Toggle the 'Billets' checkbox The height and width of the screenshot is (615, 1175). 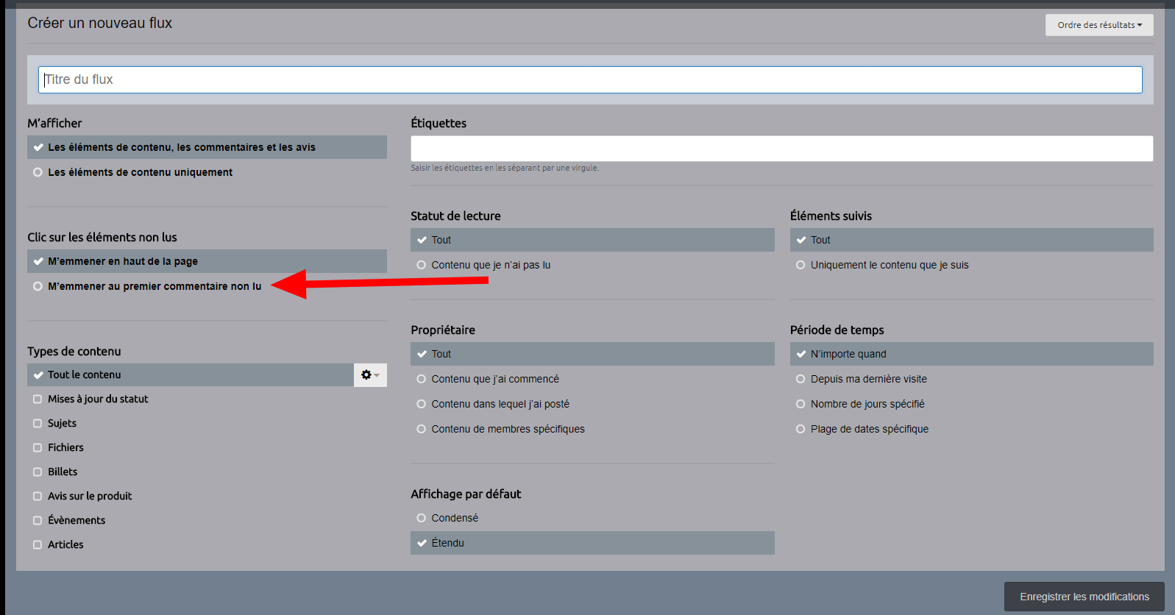(38, 472)
